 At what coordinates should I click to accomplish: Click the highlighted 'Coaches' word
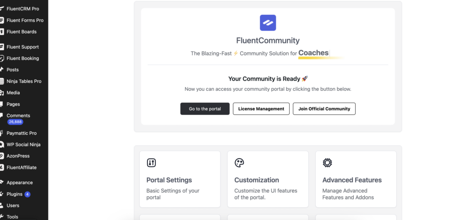point(313,53)
